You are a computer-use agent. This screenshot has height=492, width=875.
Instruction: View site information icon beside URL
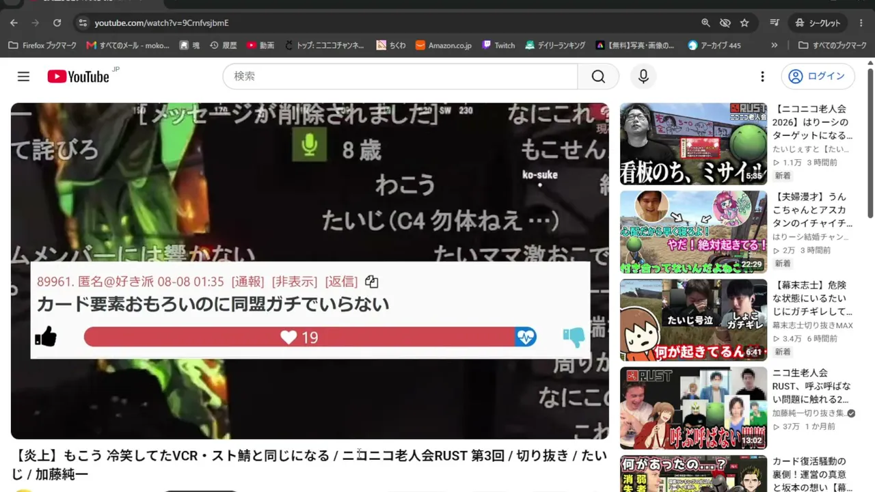point(83,23)
